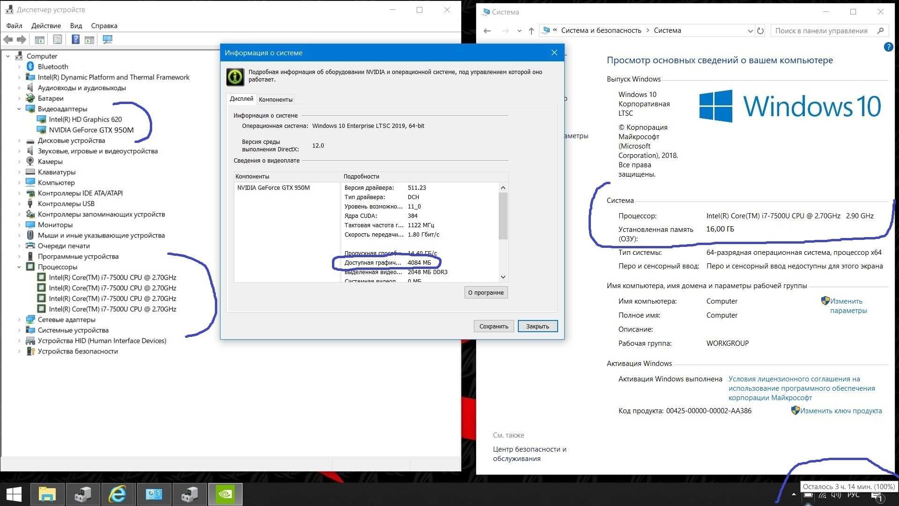Image resolution: width=899 pixels, height=506 pixels.
Task: Click the show/hide action pane toolbar icon
Action: tap(89, 40)
